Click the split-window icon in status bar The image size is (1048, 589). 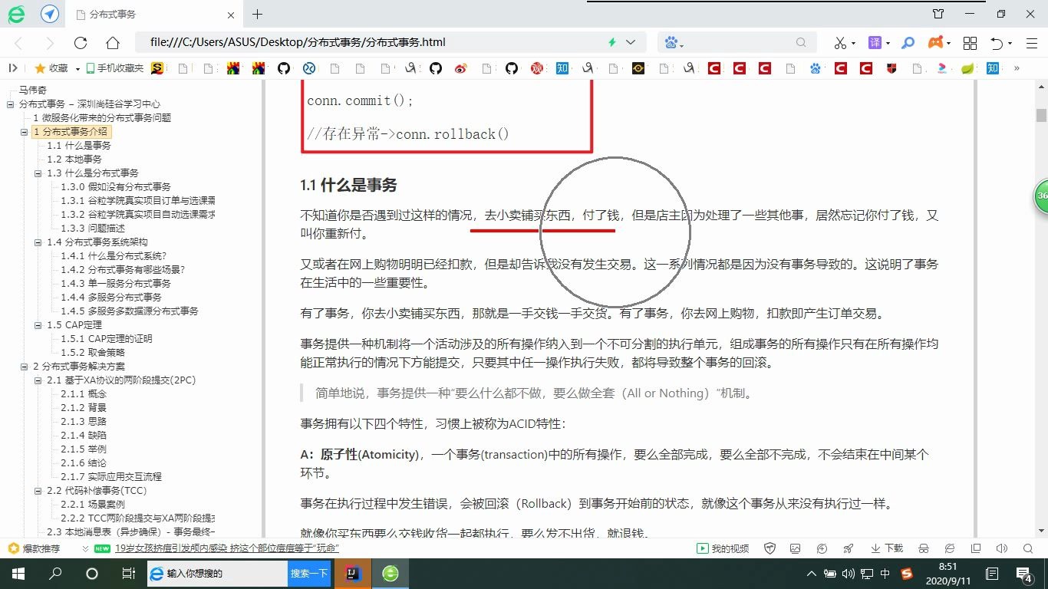(x=975, y=548)
